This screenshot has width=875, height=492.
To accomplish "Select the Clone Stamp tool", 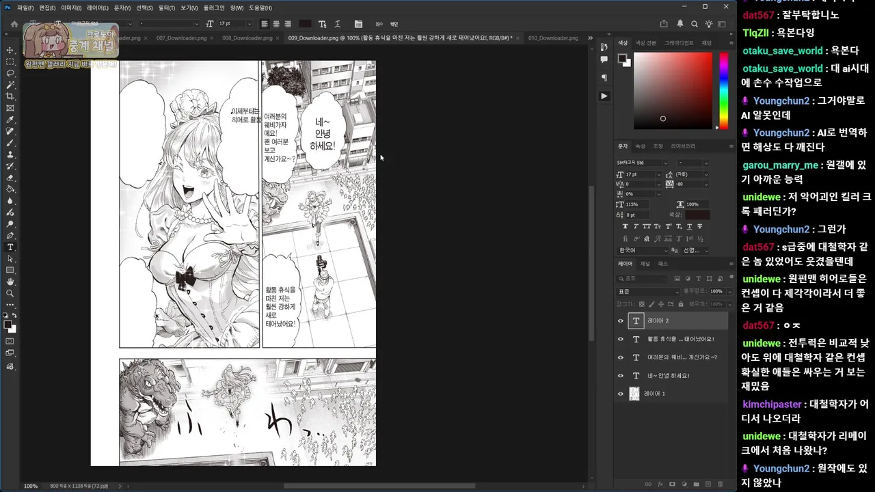I will tap(10, 154).
